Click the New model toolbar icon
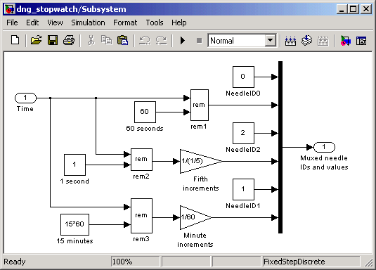The width and height of the screenshot is (376, 270). (x=15, y=40)
